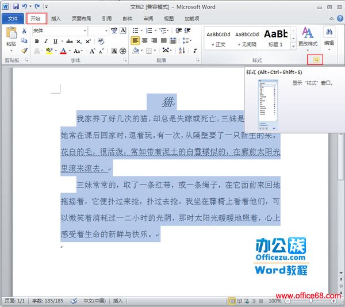Click the Paste (粘贴) clipboard icon
The width and height of the screenshot is (345, 307).
coord(11,33)
